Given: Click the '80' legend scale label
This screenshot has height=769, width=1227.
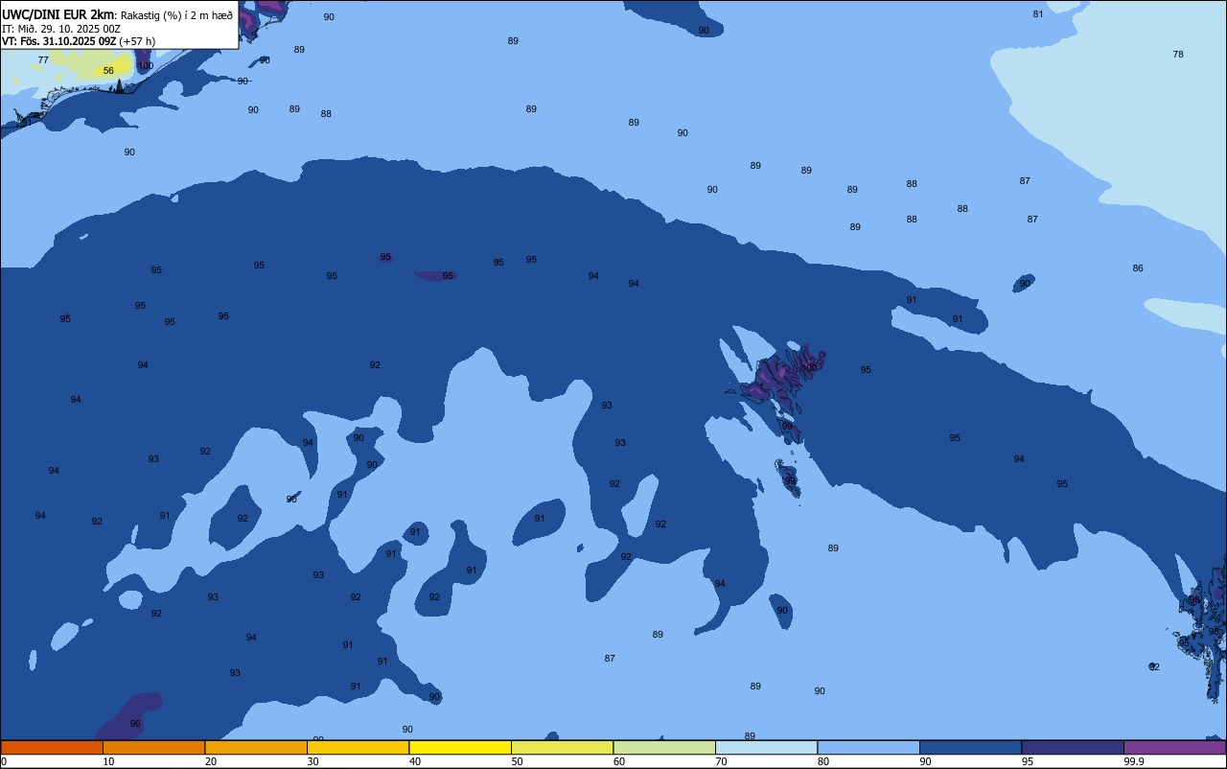Looking at the screenshot, I should (823, 761).
